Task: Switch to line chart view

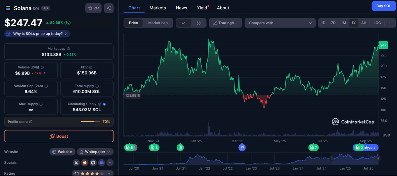Action: click(184, 23)
